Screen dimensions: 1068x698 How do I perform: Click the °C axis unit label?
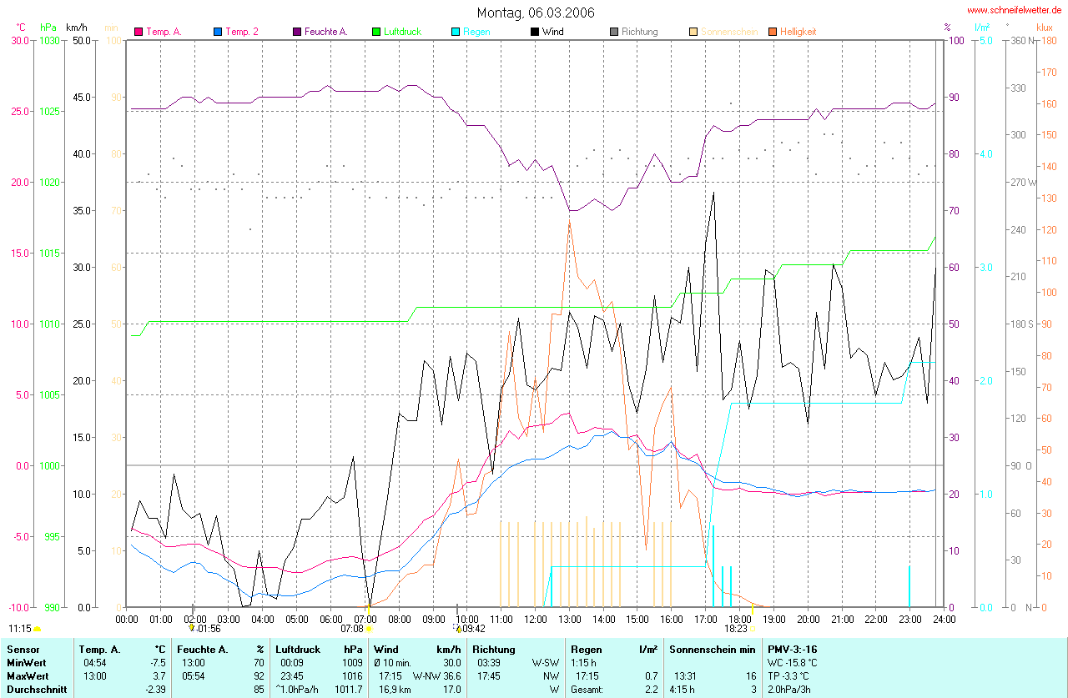coord(21,28)
